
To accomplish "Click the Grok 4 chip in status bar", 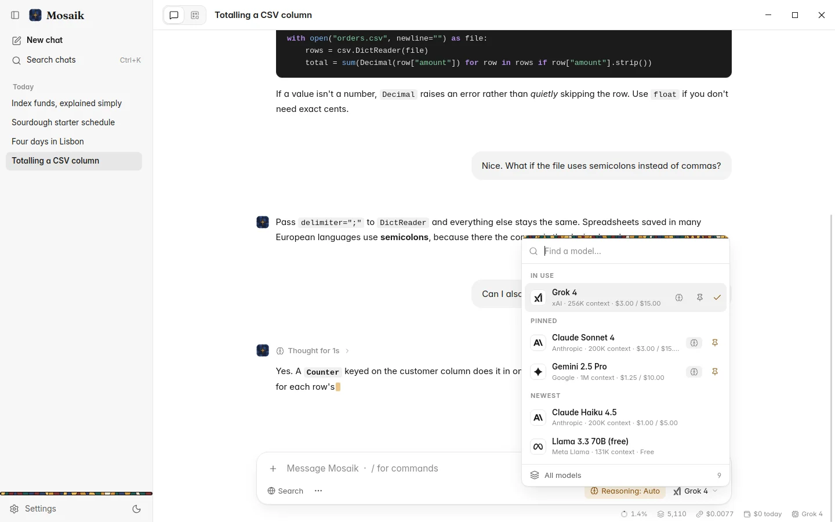I will coord(807,514).
